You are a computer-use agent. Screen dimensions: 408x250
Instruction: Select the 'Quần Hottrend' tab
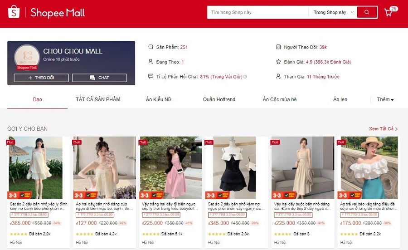click(x=219, y=99)
